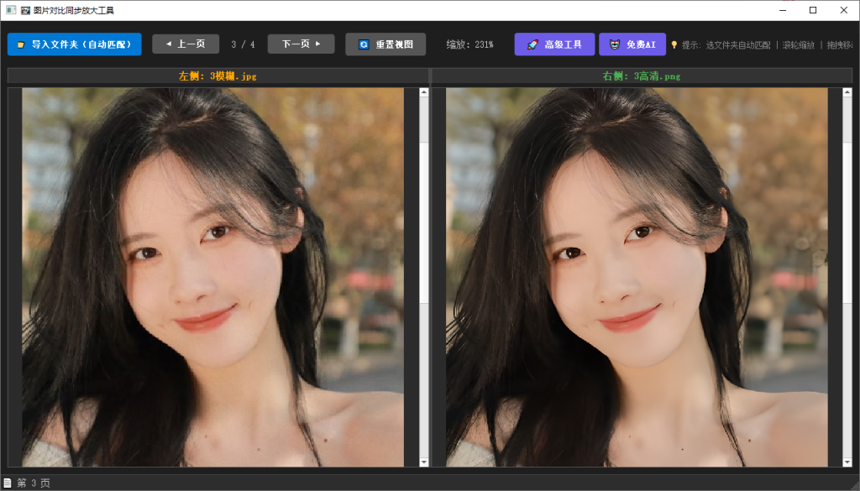Click the page counter 3 / 4
The image size is (860, 491).
tap(243, 45)
